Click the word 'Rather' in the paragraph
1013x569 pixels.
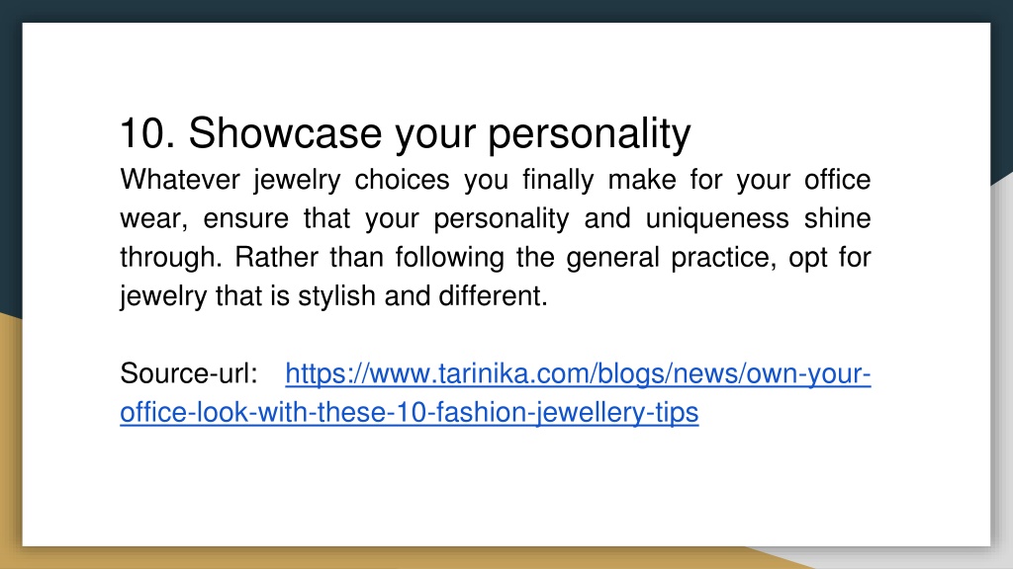(x=276, y=258)
